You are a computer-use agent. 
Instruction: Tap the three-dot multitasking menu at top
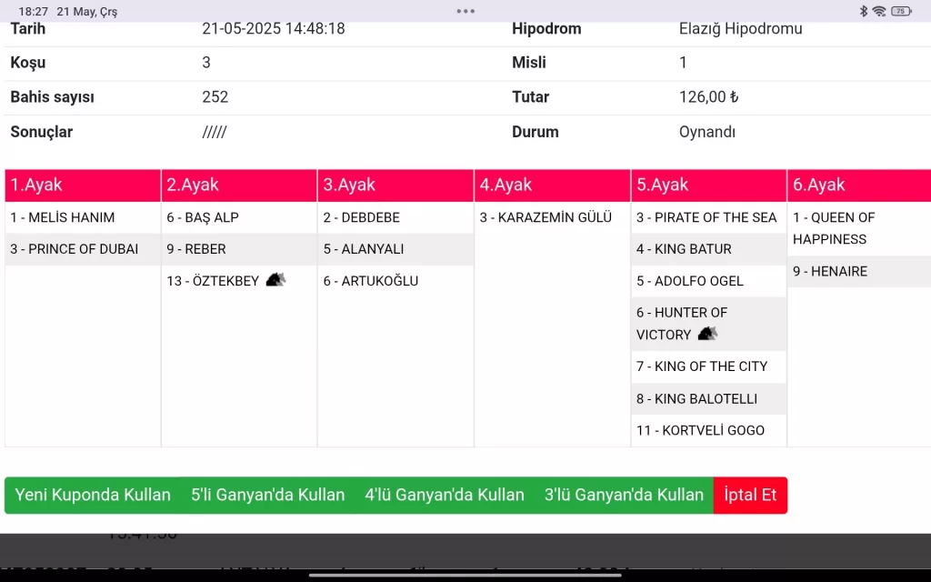465,11
